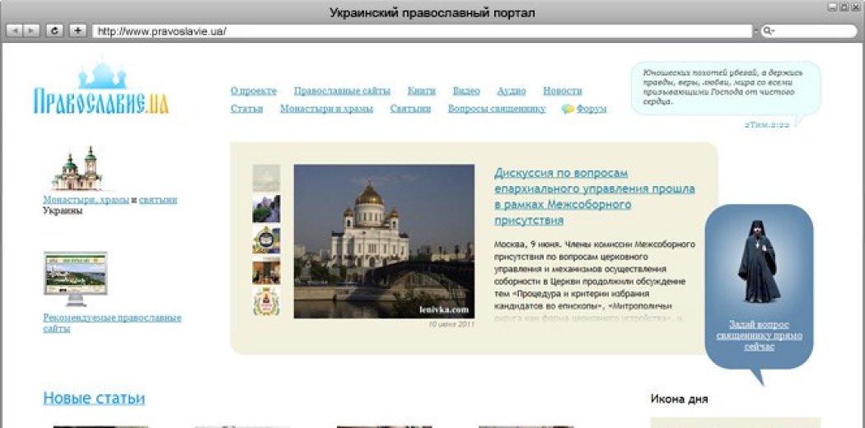The height and width of the screenshot is (428, 865).
Task: Open the Форум link
Action: tap(591, 109)
